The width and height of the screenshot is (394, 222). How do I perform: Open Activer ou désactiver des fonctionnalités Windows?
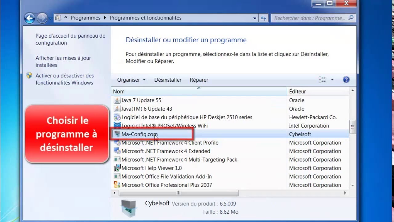click(65, 79)
